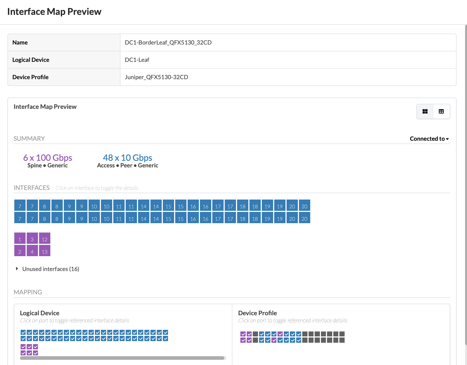This screenshot has width=467, height=365.
Task: Toggle details for purple interface port 3
Action: coord(32,238)
